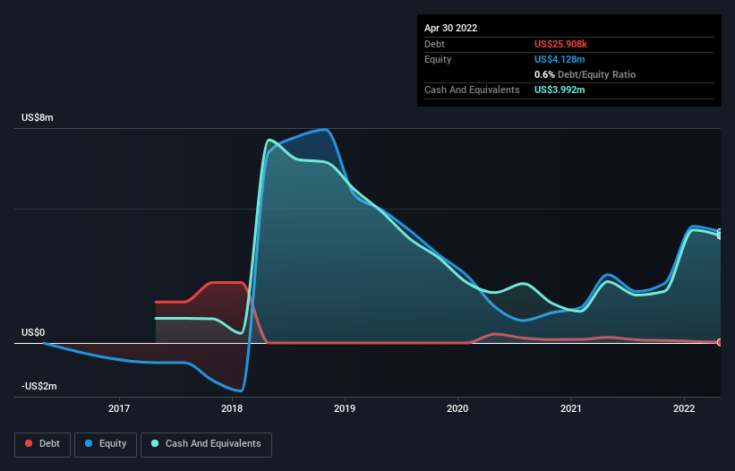Toggle Cash And Equivalents legend button
This screenshot has width=735, height=471.
206,444
